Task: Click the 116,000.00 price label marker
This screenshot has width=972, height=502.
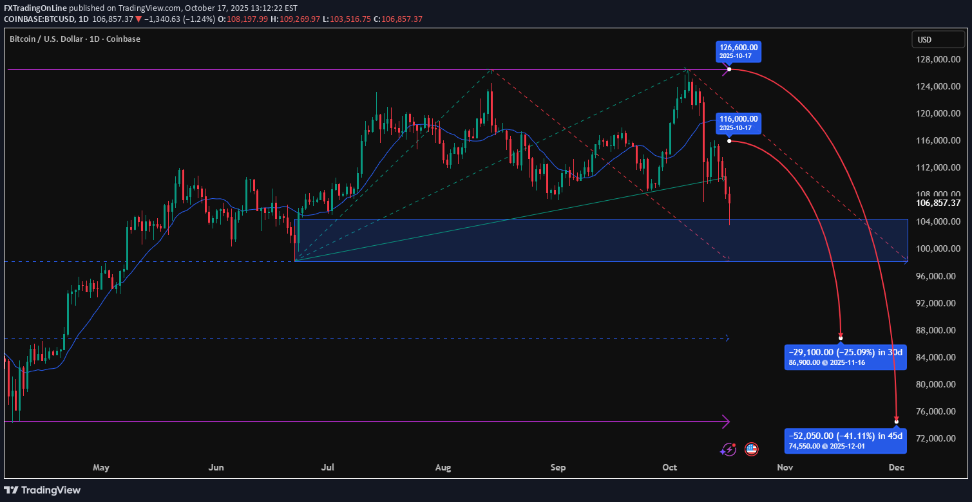Action: [738, 124]
